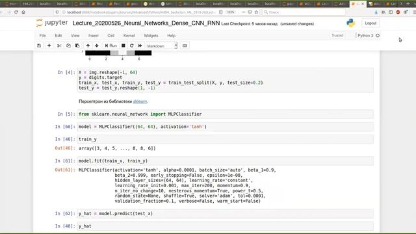This screenshot has height=234, width=416.
Task: Select the img.reshape code cell
Action: click(226, 80)
